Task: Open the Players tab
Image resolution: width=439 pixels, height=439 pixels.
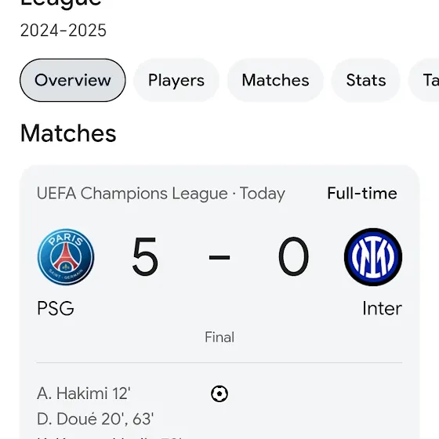Action: pos(176,80)
